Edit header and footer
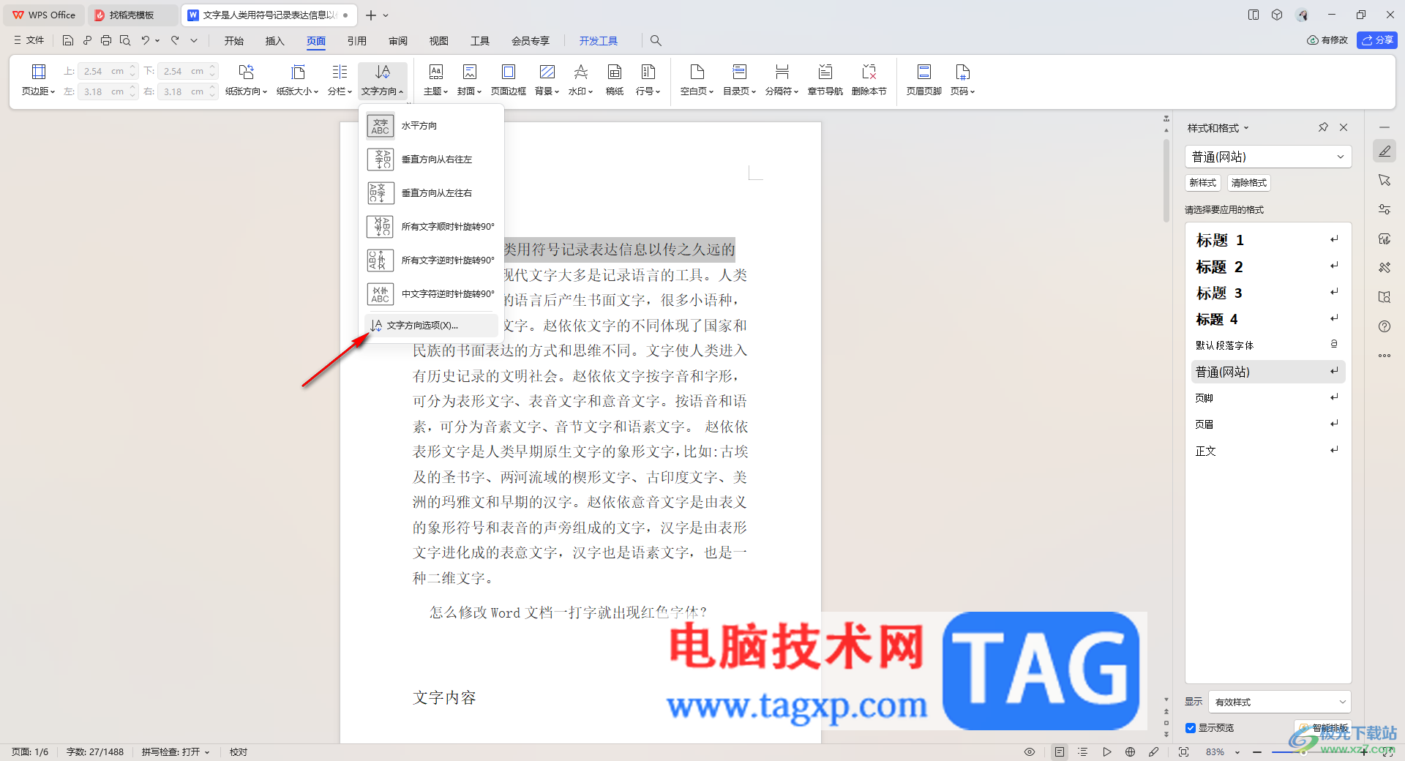The width and height of the screenshot is (1405, 761). (923, 80)
